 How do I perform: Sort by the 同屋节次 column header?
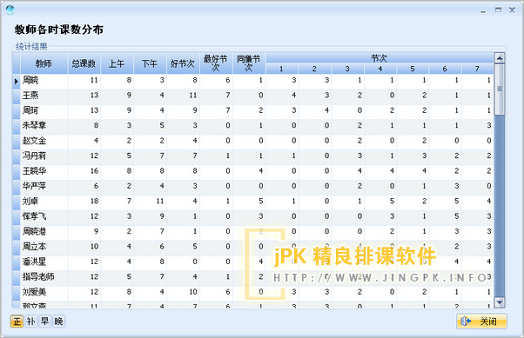pos(249,63)
